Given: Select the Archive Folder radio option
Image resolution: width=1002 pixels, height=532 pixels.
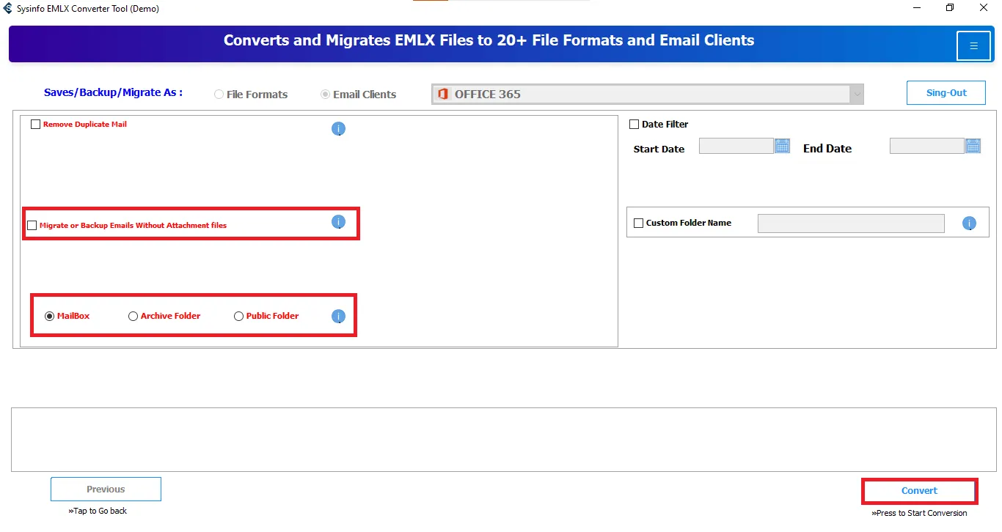Looking at the screenshot, I should click(133, 317).
